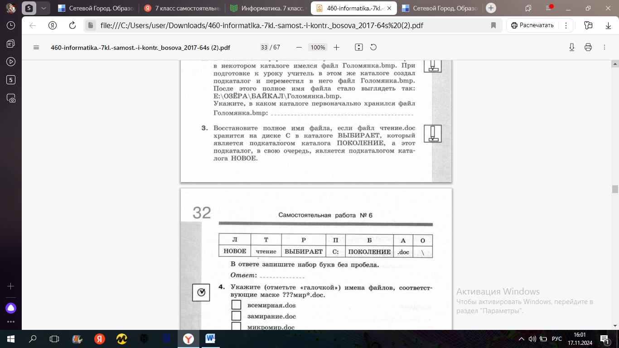Click the ПОКОЛЕНИЕ table cell

369,251
